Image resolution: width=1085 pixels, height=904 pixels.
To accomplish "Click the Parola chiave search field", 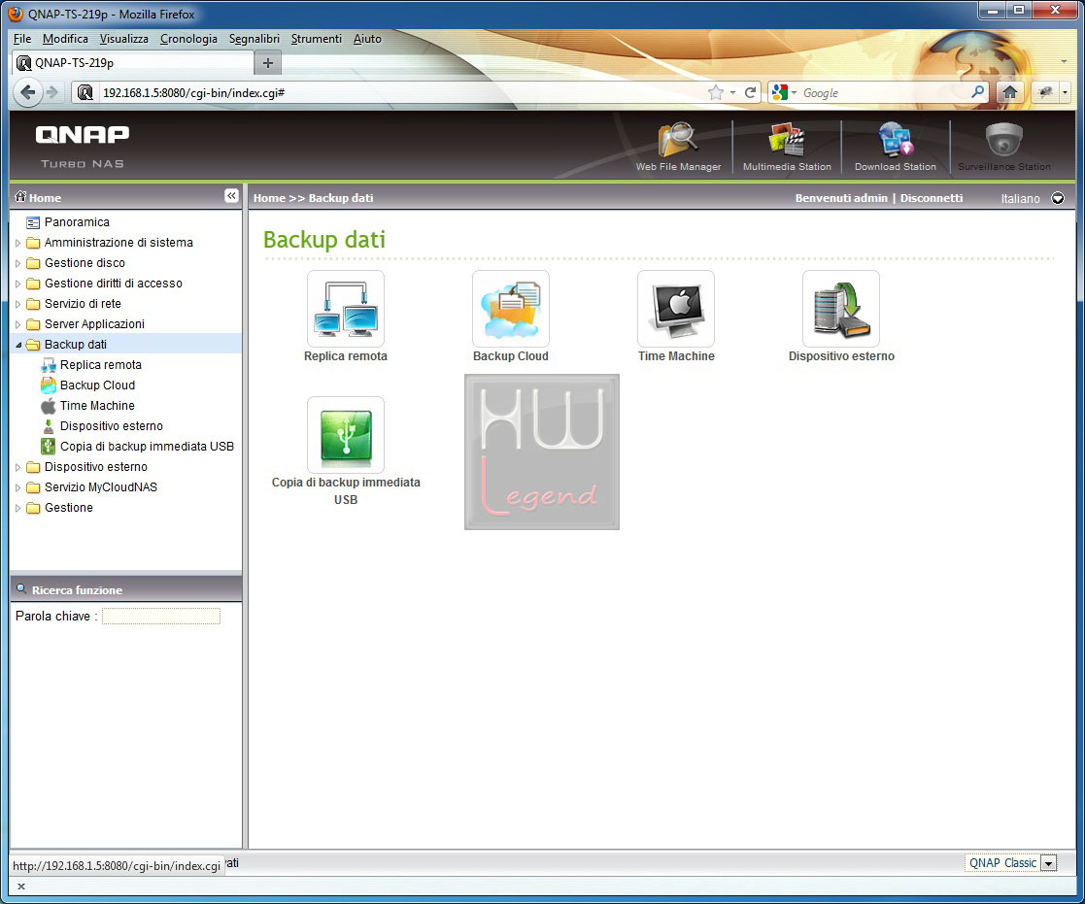I will point(161,617).
